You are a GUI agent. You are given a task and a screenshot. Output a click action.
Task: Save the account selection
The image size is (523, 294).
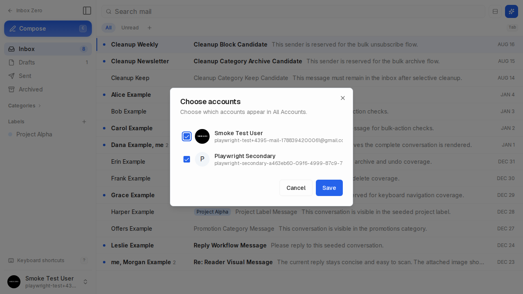(329, 188)
